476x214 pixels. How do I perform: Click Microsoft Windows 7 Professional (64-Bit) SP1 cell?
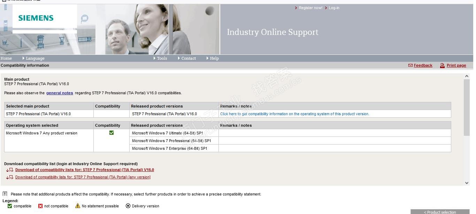174,141
